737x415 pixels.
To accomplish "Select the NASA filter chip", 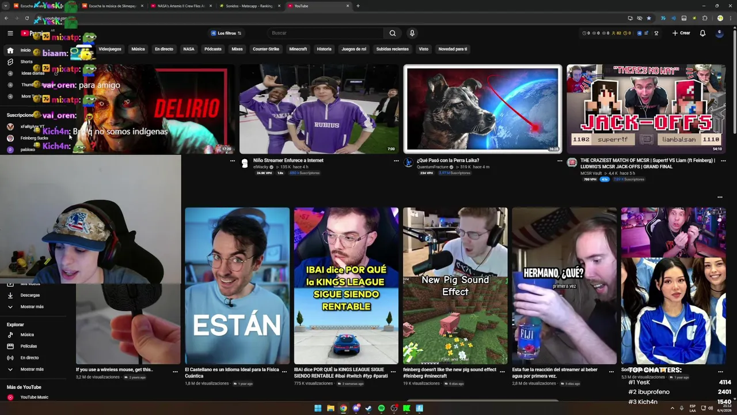I will pos(189,49).
